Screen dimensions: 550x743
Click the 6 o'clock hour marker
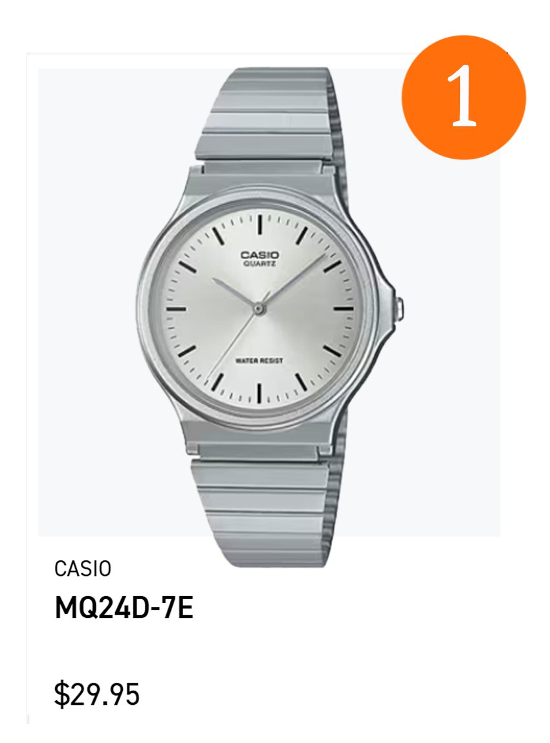click(x=259, y=393)
